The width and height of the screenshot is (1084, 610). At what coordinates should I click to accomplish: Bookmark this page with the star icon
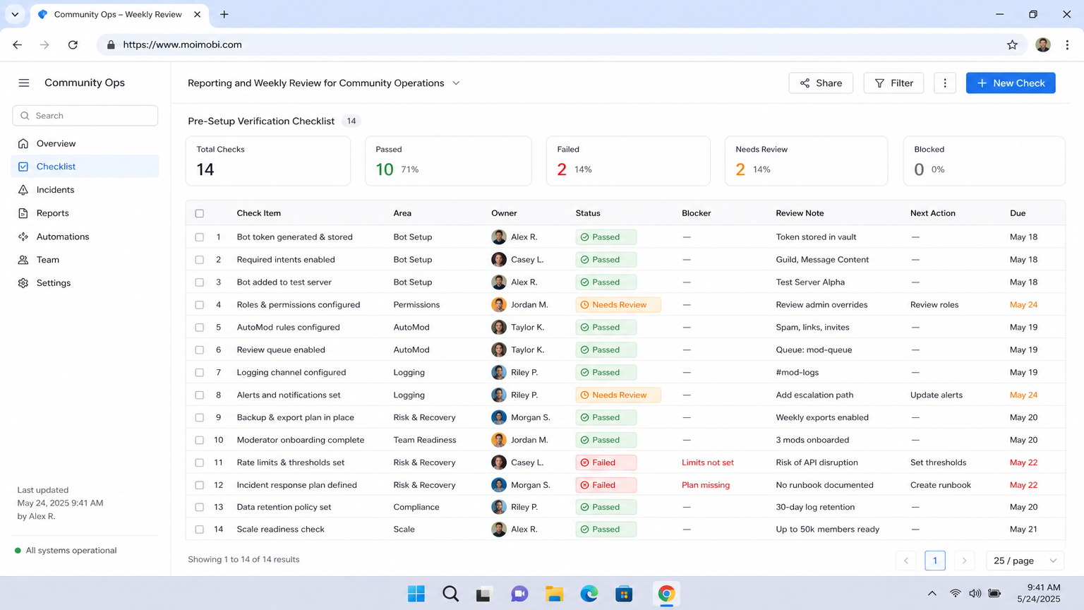(1012, 44)
